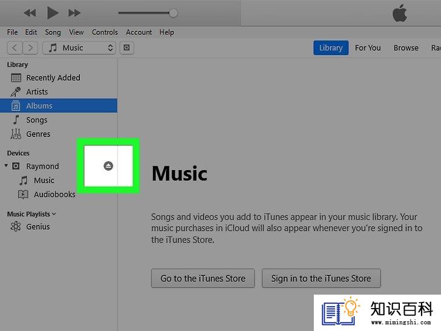Open the Controls menu
Screen dimensions: 441x331
(105, 32)
